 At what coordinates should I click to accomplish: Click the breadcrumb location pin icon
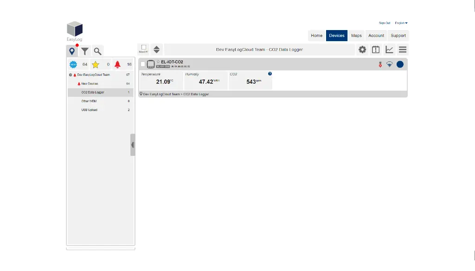[141, 94]
